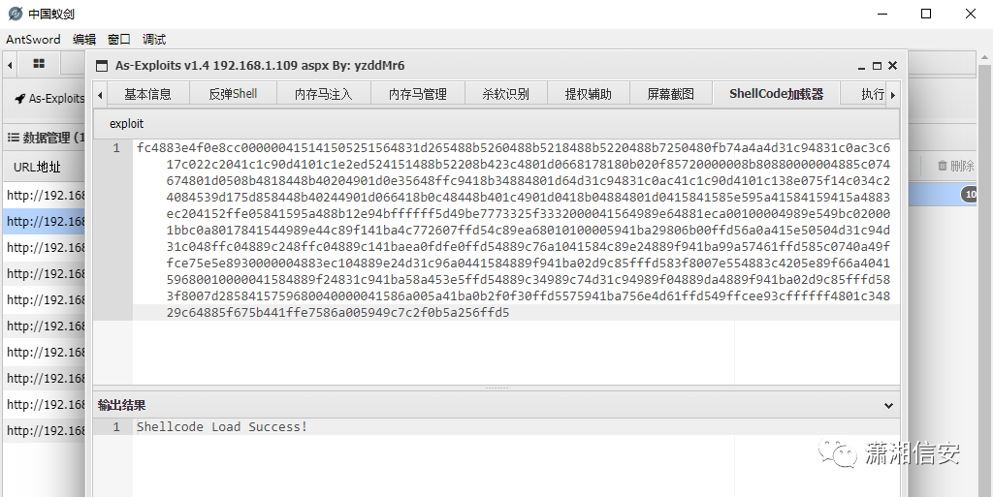Open the 编辑 menu
993x497 pixels.
pyautogui.click(x=84, y=39)
